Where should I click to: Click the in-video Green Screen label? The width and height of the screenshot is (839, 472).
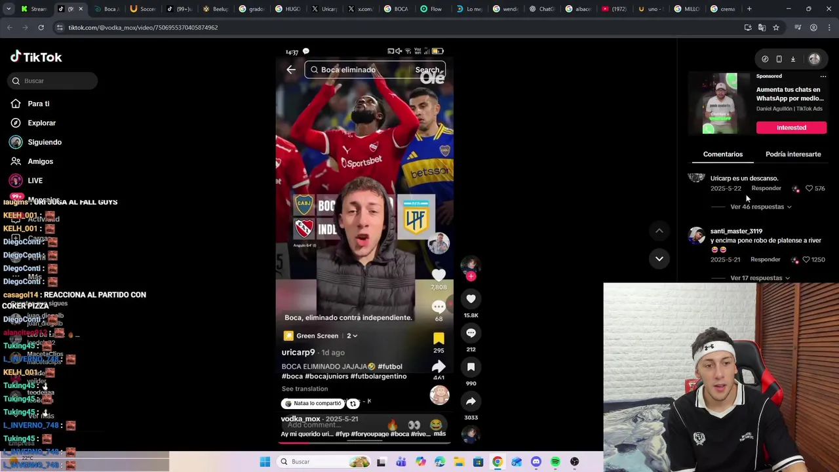coord(317,336)
